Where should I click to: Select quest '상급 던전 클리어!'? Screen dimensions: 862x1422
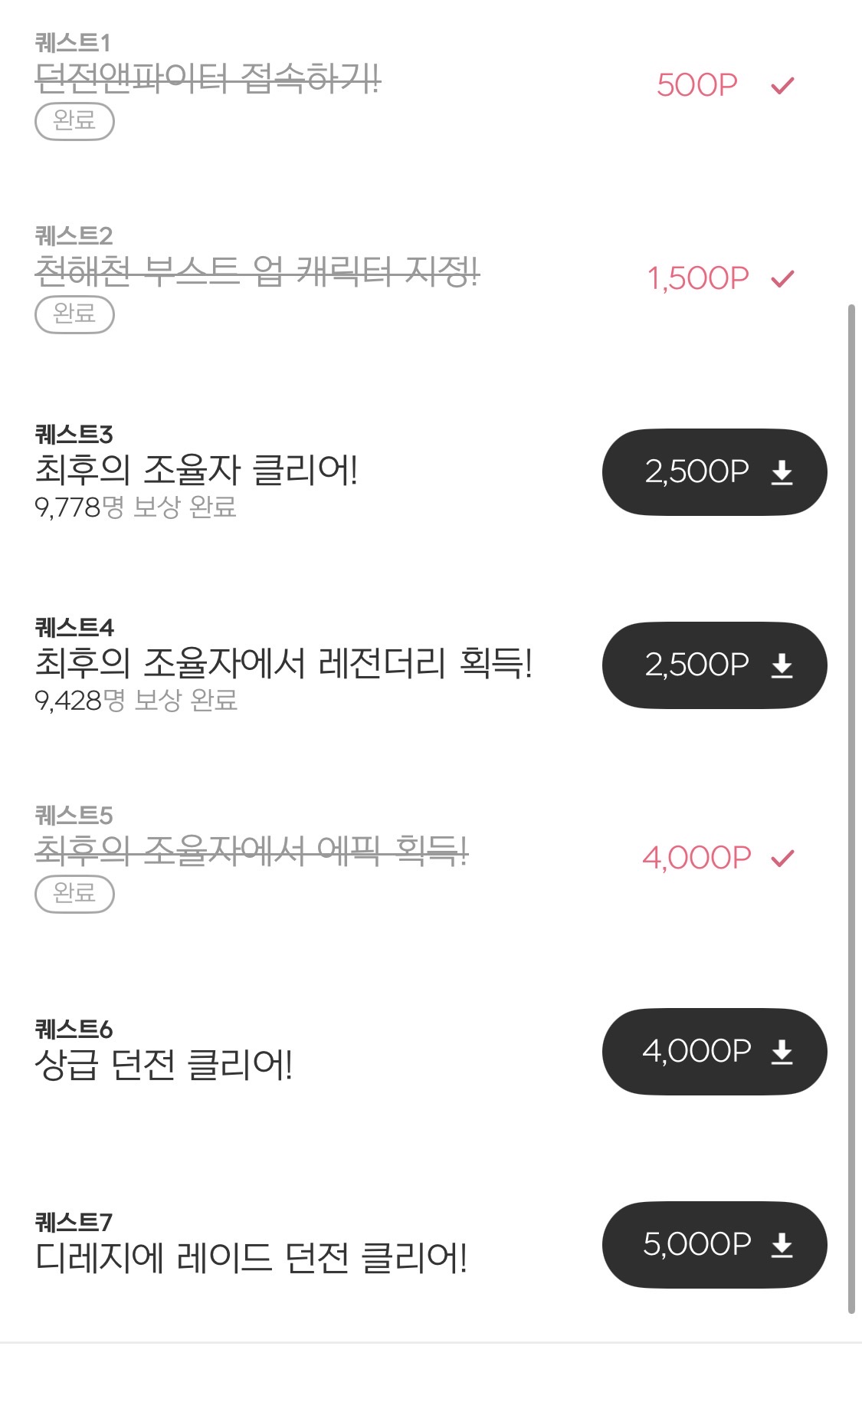[163, 1065]
